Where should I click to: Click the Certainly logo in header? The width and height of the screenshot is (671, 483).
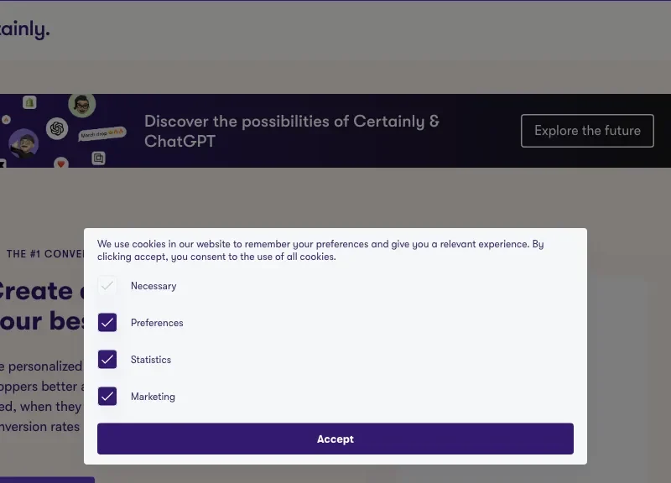(x=25, y=29)
